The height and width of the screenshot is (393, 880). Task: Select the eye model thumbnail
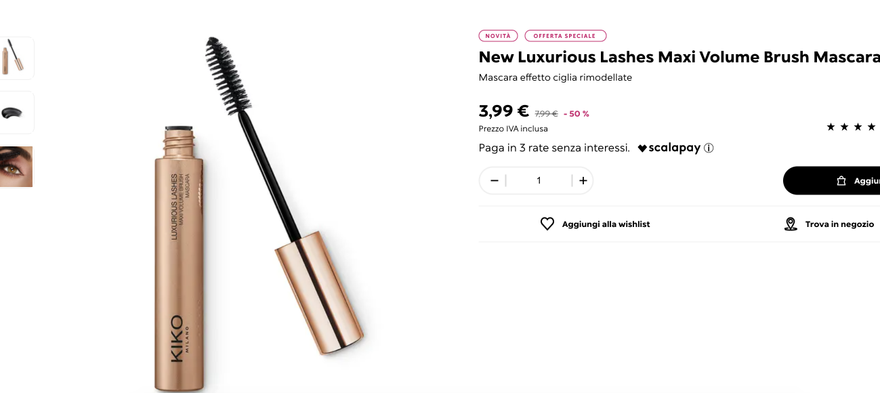(15, 167)
